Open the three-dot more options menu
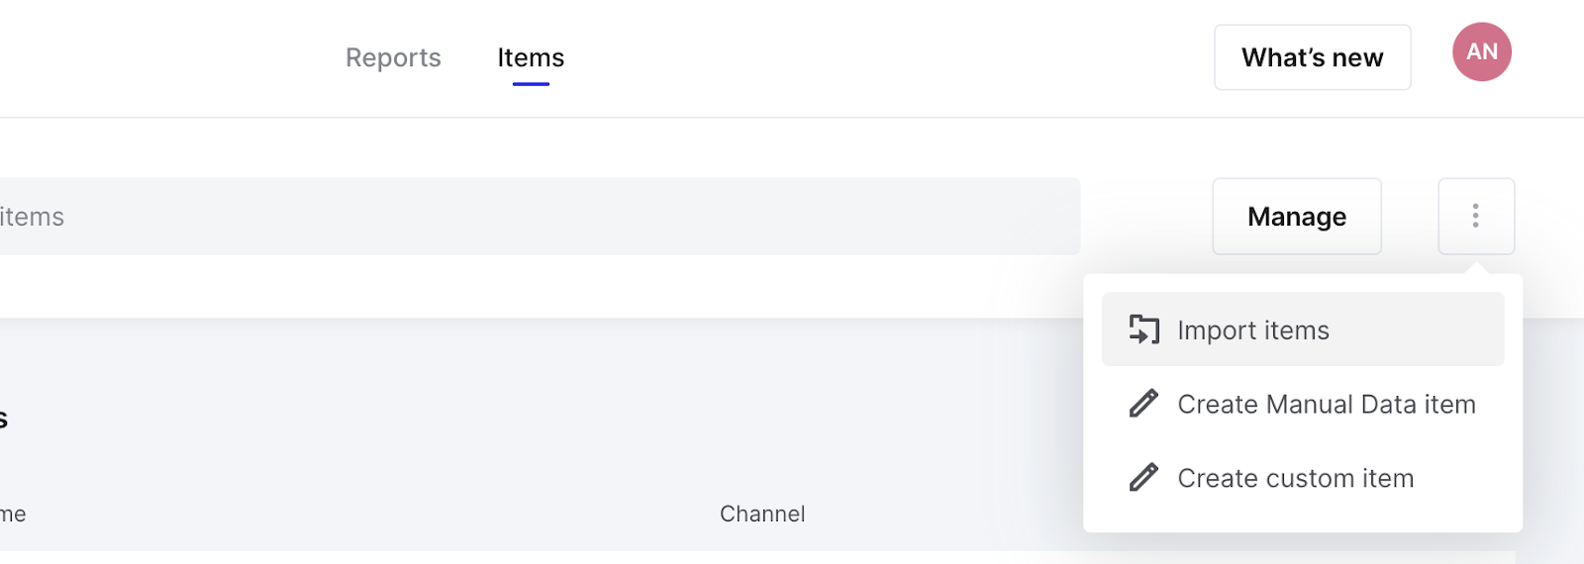Image resolution: width=1584 pixels, height=564 pixels. click(1476, 216)
